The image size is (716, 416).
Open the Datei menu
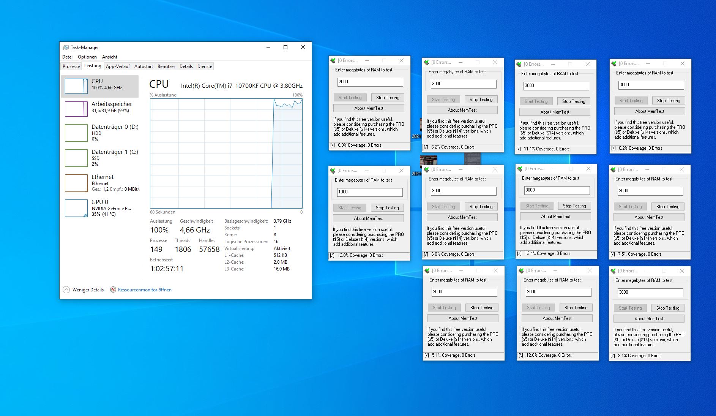[67, 57]
